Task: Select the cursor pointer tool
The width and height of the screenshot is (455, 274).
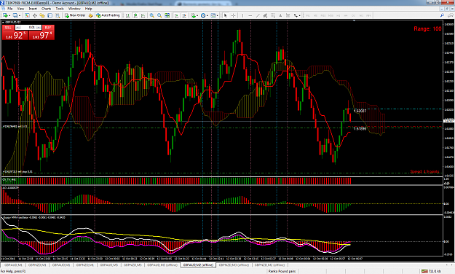Action: 225,15
